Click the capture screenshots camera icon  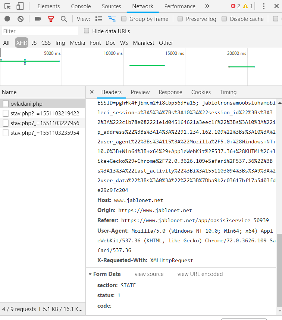pos(38,19)
